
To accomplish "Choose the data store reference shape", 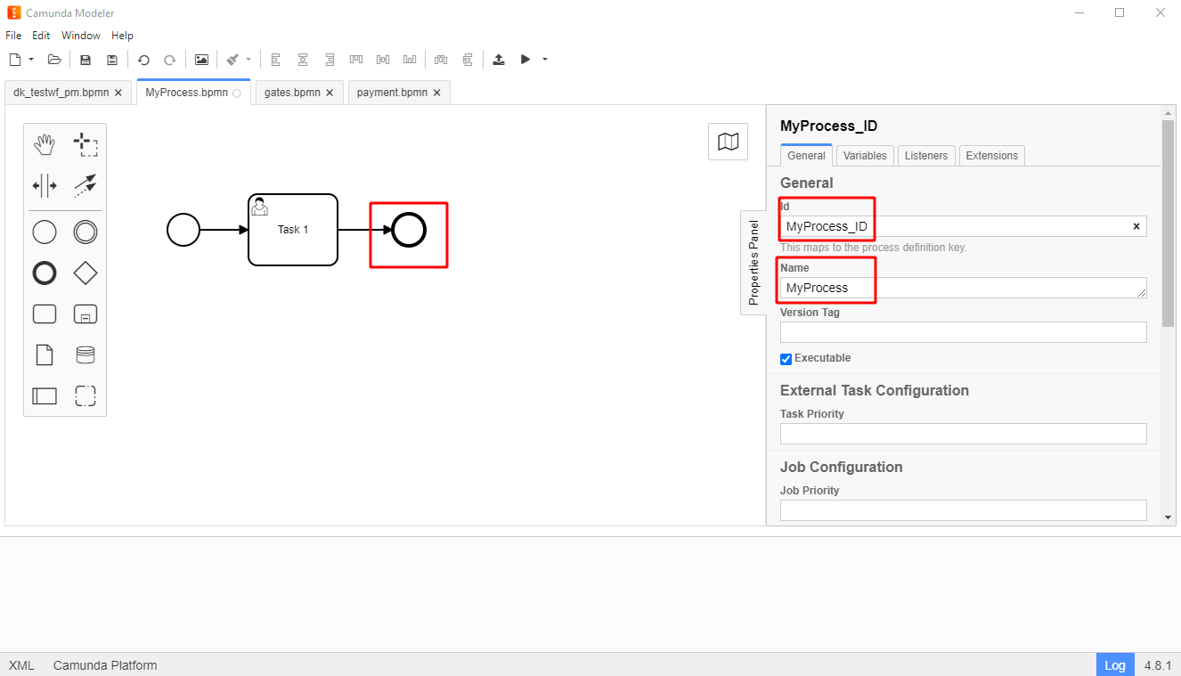I will [x=85, y=355].
